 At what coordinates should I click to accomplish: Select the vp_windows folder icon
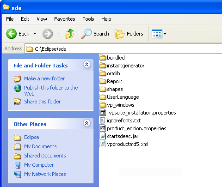(103, 105)
